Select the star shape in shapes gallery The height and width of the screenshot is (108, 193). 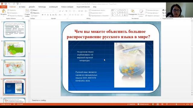125,15
